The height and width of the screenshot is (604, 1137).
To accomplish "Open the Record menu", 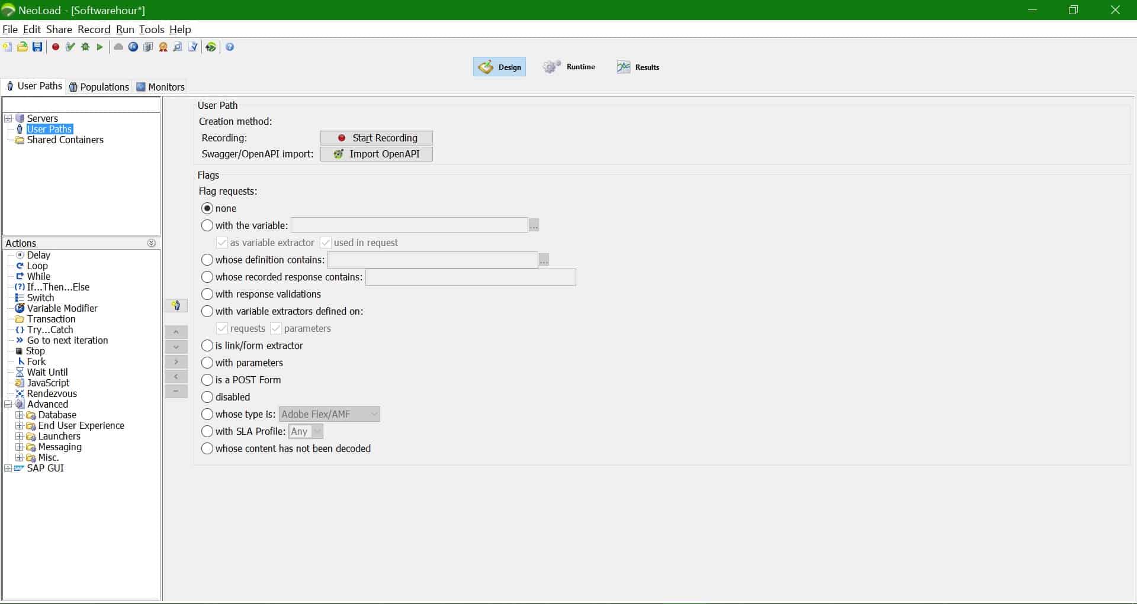I will click(94, 30).
